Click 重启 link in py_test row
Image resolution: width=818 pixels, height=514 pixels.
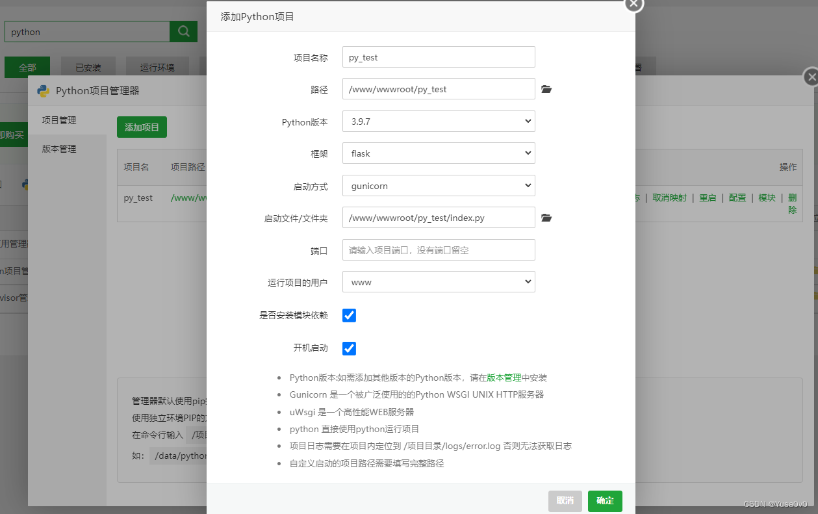pos(708,198)
